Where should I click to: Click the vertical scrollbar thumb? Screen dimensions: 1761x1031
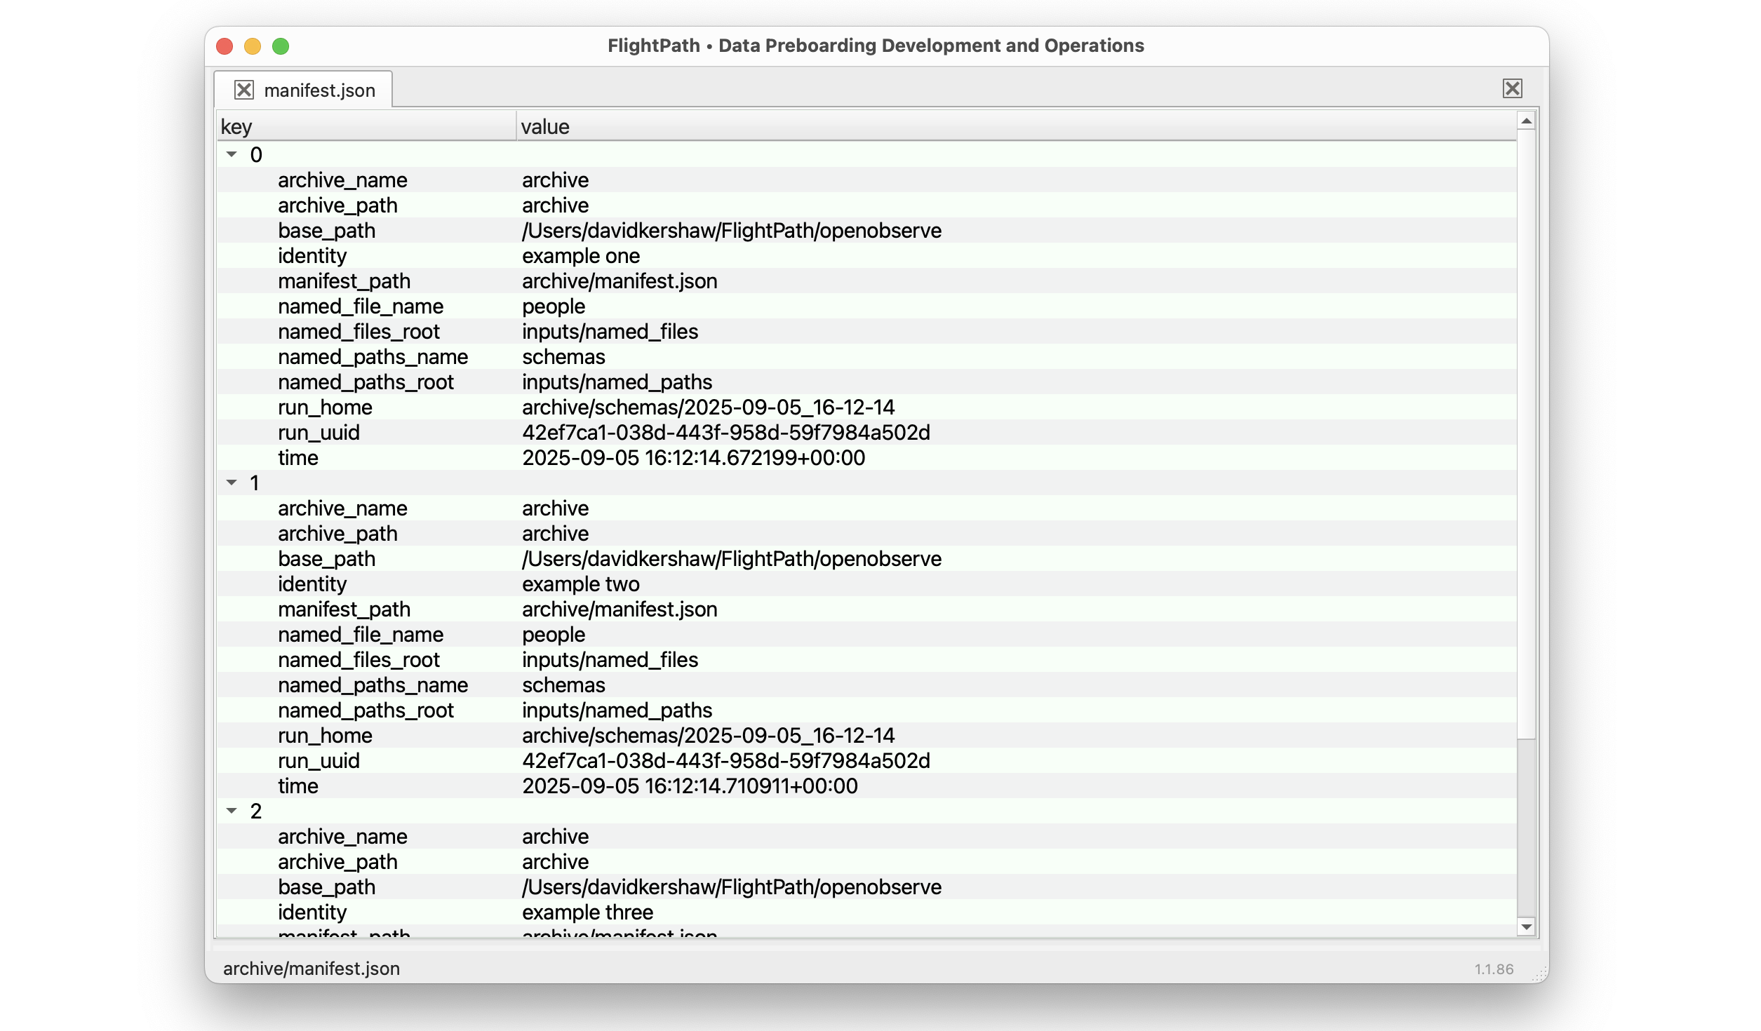[1526, 435]
